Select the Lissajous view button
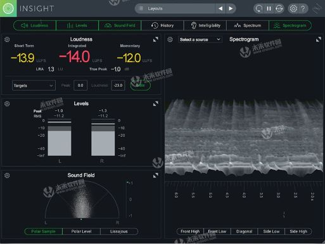This screenshot has width=325, height=244. 119,231
